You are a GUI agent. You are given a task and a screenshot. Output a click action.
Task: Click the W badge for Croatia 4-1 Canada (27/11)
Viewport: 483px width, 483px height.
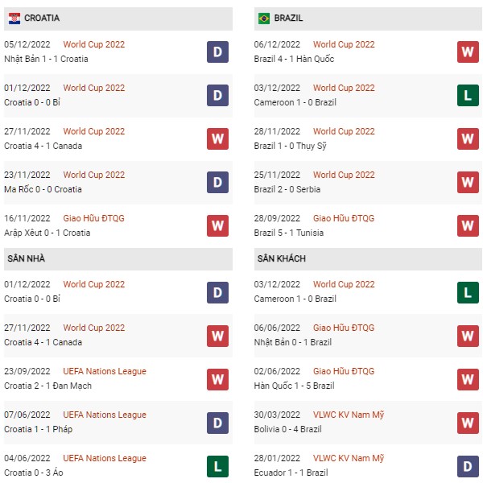coord(217,139)
